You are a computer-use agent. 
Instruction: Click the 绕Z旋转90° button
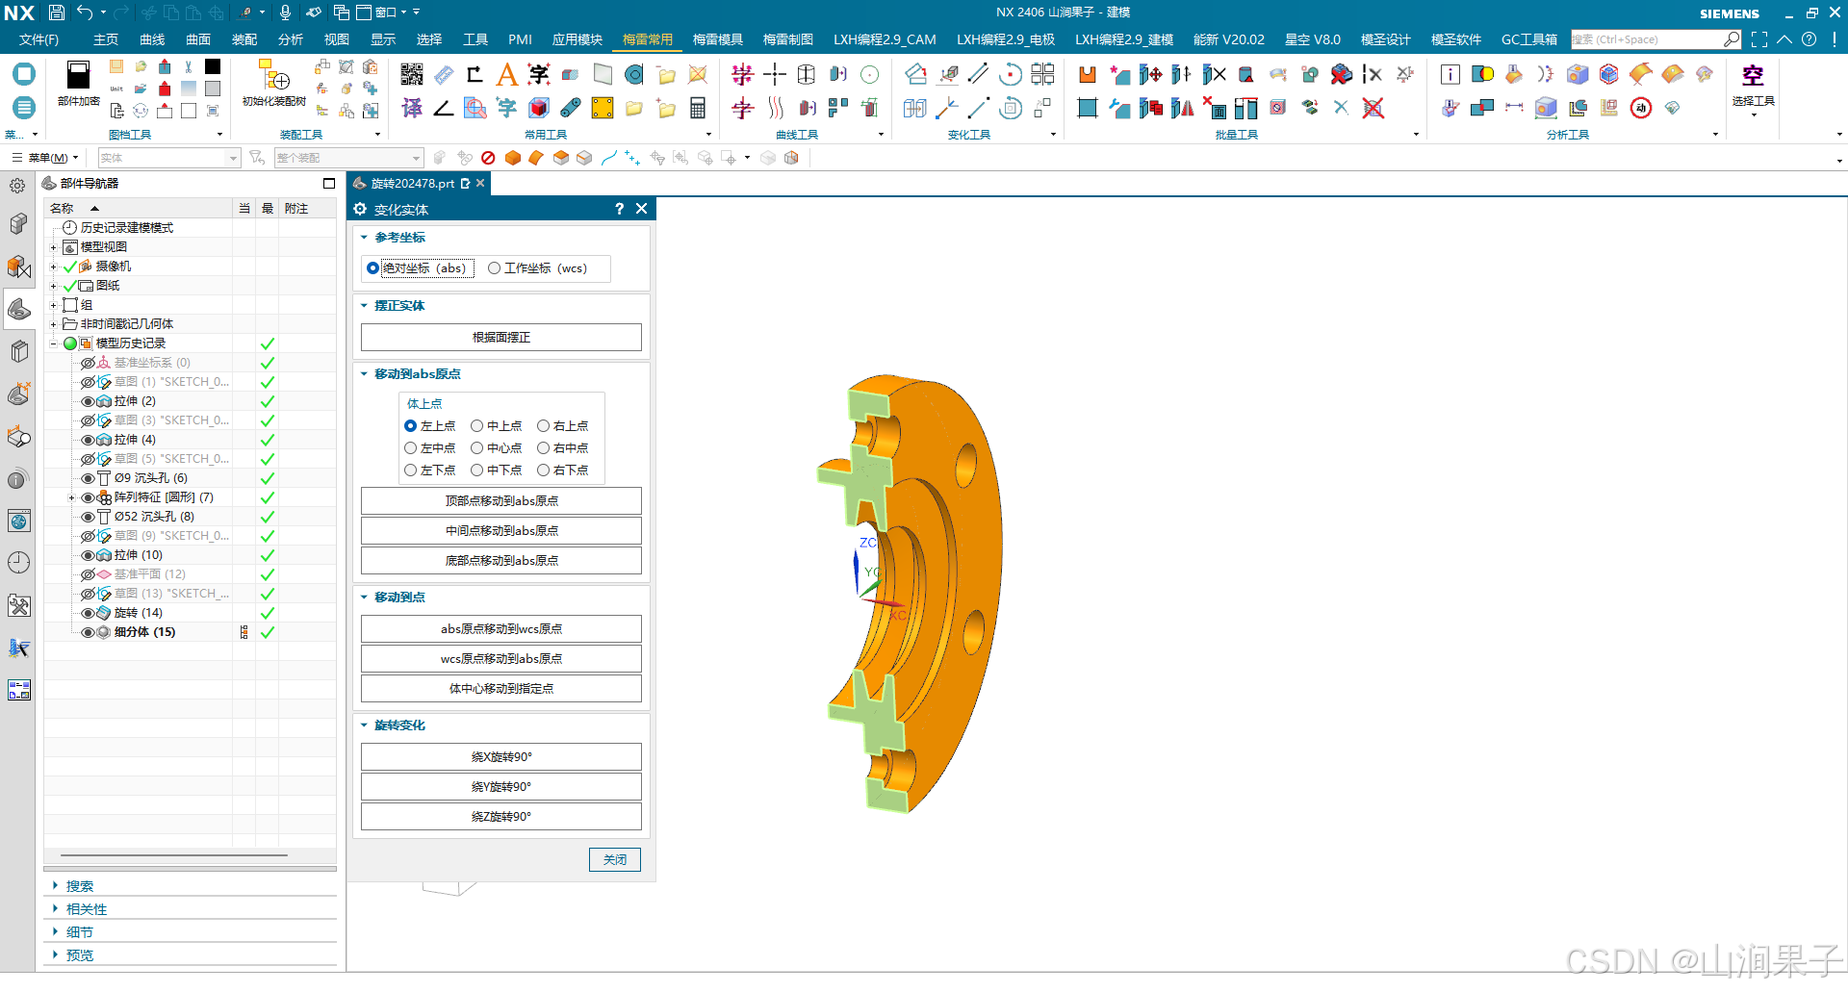click(501, 817)
